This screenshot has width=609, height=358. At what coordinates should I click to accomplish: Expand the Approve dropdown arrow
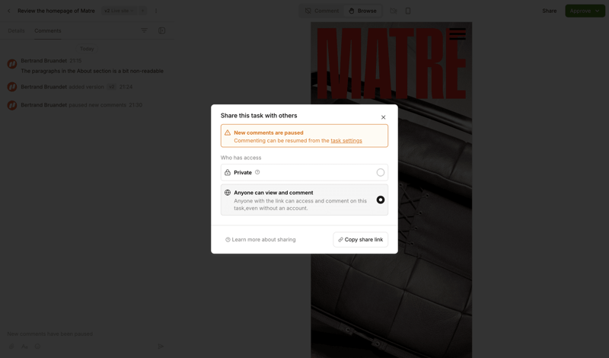click(x=598, y=11)
